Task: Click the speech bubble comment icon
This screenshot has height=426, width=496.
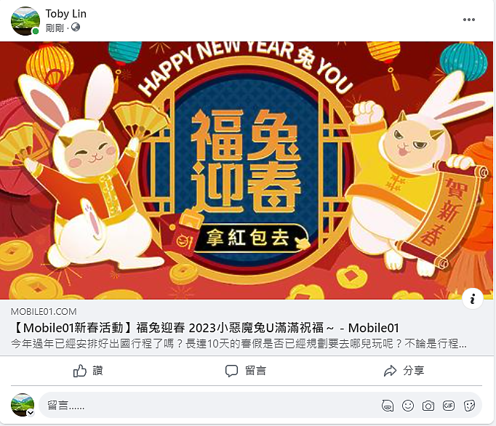Action: point(231,371)
